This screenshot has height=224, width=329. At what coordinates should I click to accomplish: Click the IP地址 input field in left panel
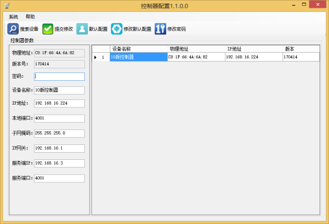(x=59, y=103)
